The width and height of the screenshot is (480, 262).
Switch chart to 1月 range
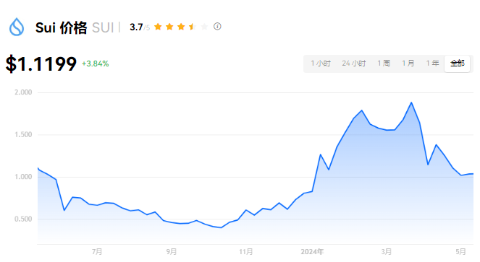[x=408, y=64]
